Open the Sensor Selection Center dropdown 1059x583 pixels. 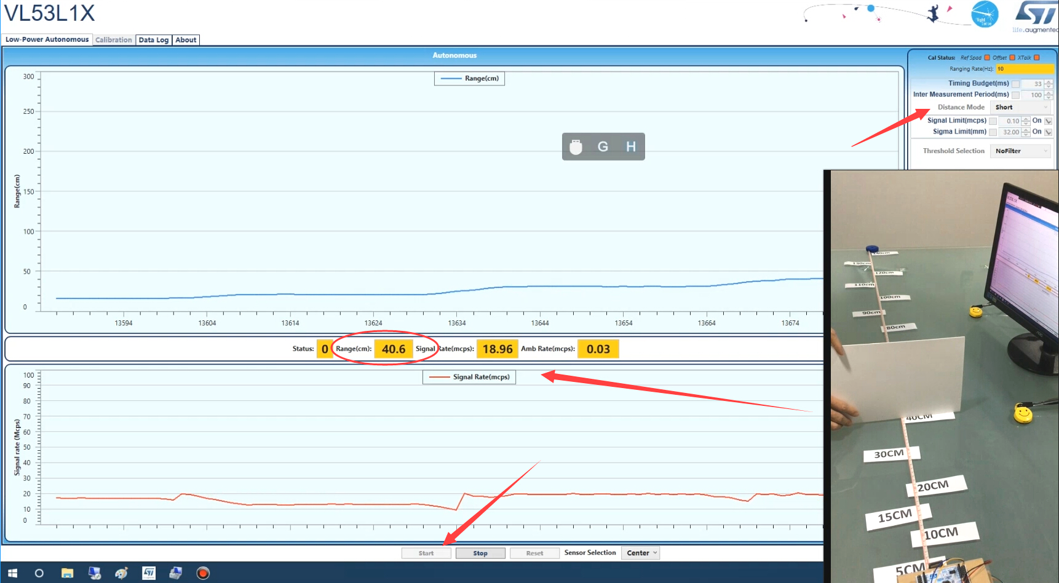640,553
